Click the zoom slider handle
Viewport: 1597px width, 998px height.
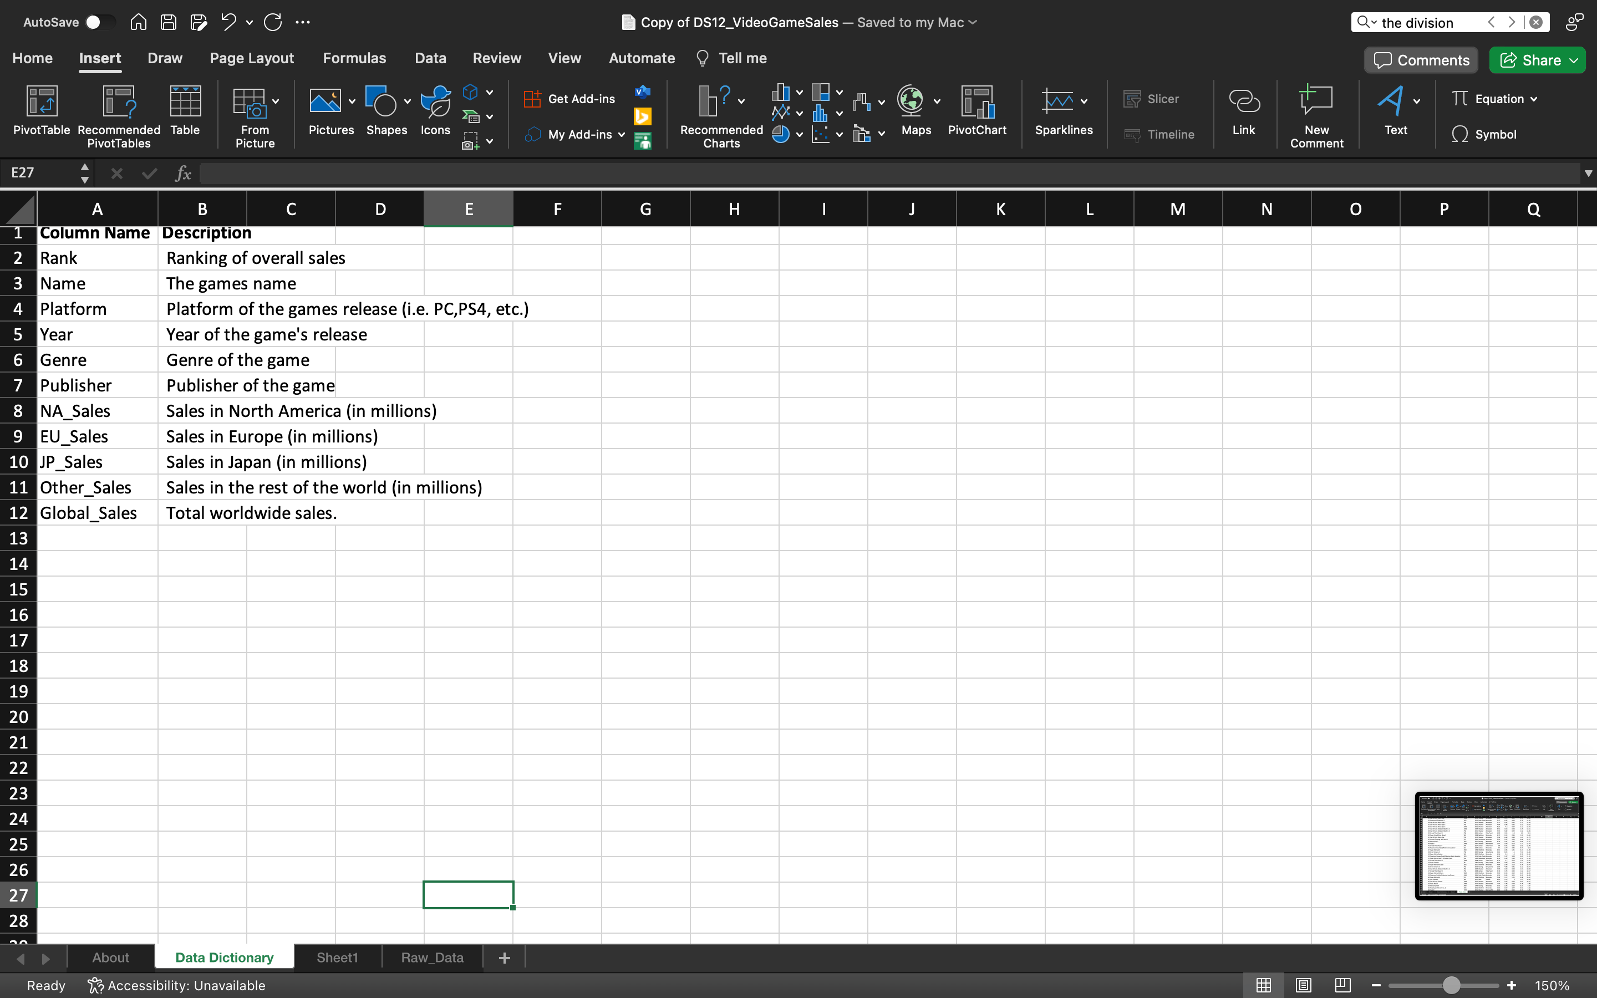pos(1451,985)
